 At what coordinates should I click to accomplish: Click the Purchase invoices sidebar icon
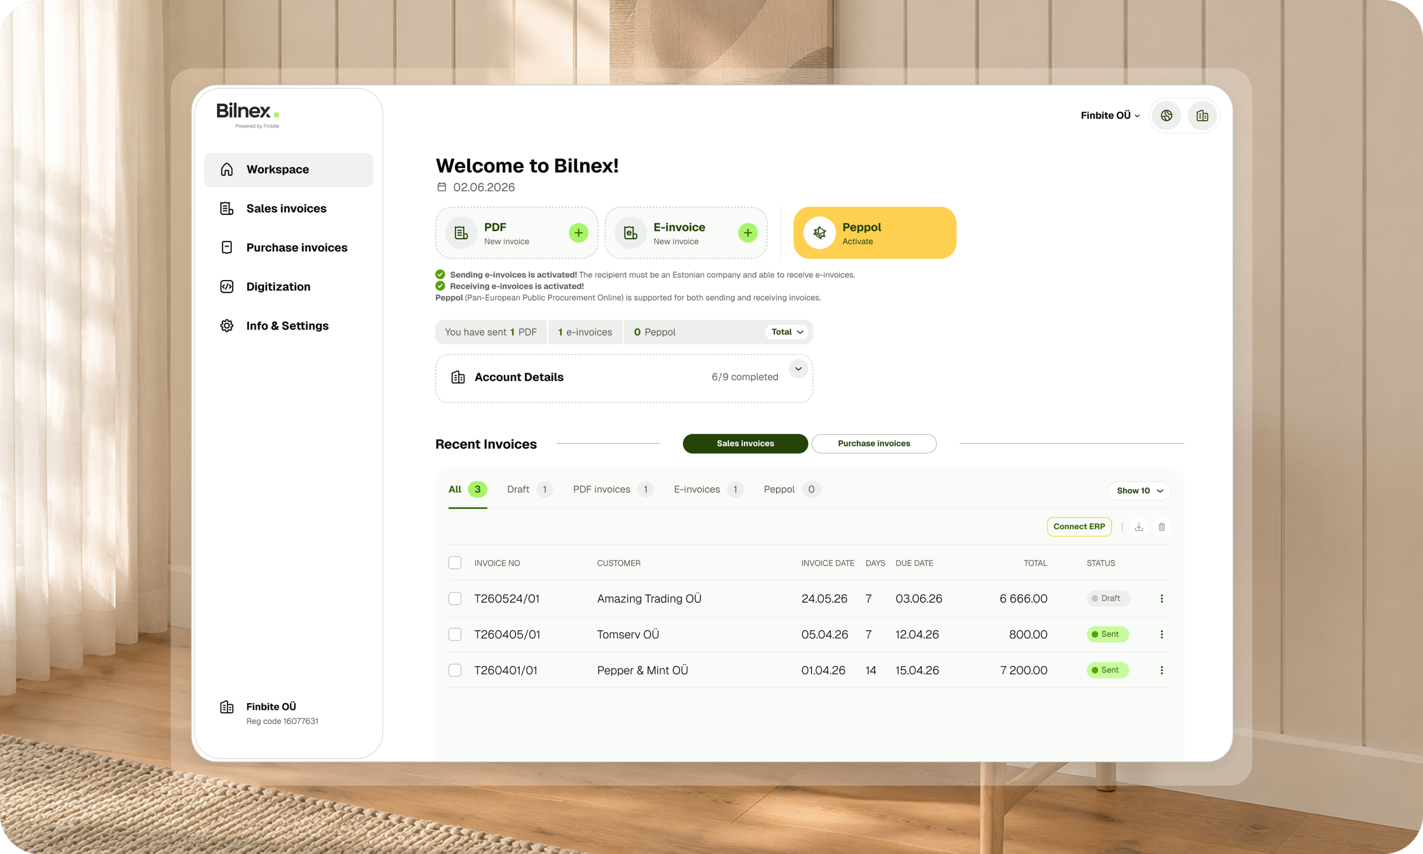227,248
